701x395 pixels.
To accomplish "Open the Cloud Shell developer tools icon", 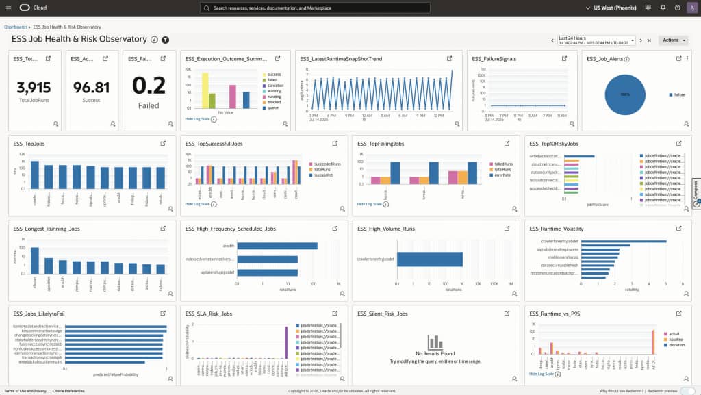I will (x=648, y=8).
